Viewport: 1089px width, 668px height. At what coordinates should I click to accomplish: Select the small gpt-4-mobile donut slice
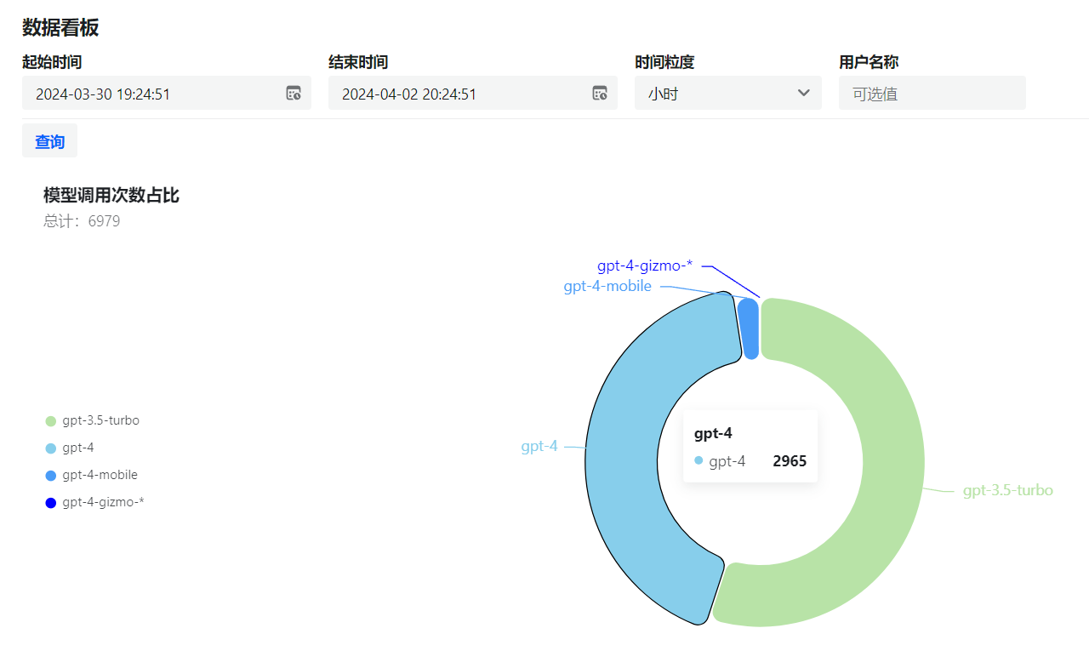click(x=748, y=328)
